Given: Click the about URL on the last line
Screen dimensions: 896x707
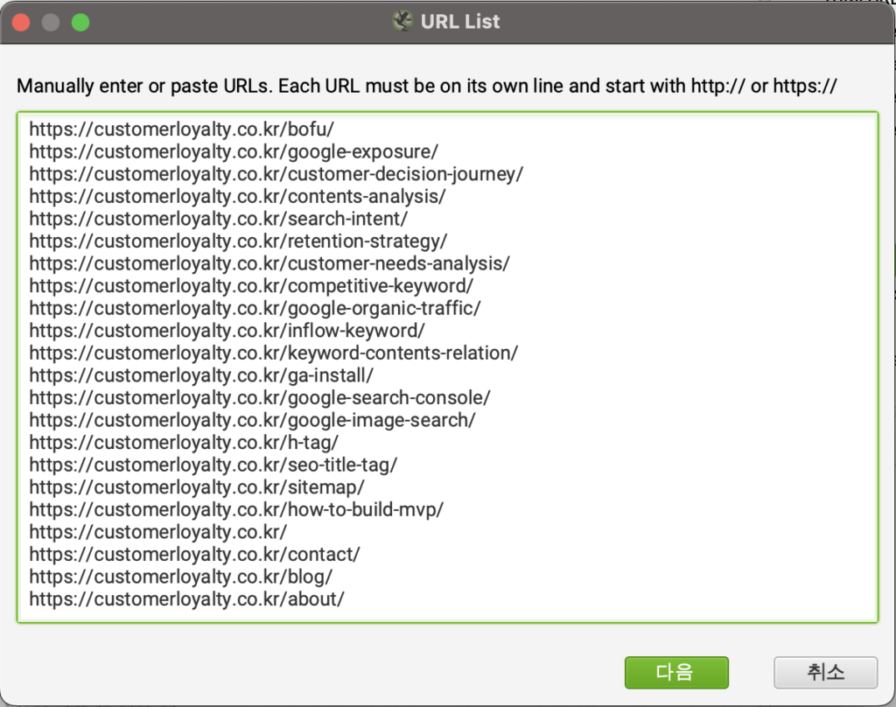Looking at the screenshot, I should coord(186,598).
